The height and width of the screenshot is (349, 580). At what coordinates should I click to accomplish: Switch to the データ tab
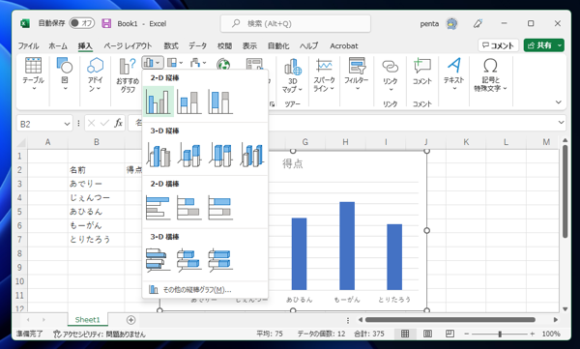(x=198, y=45)
